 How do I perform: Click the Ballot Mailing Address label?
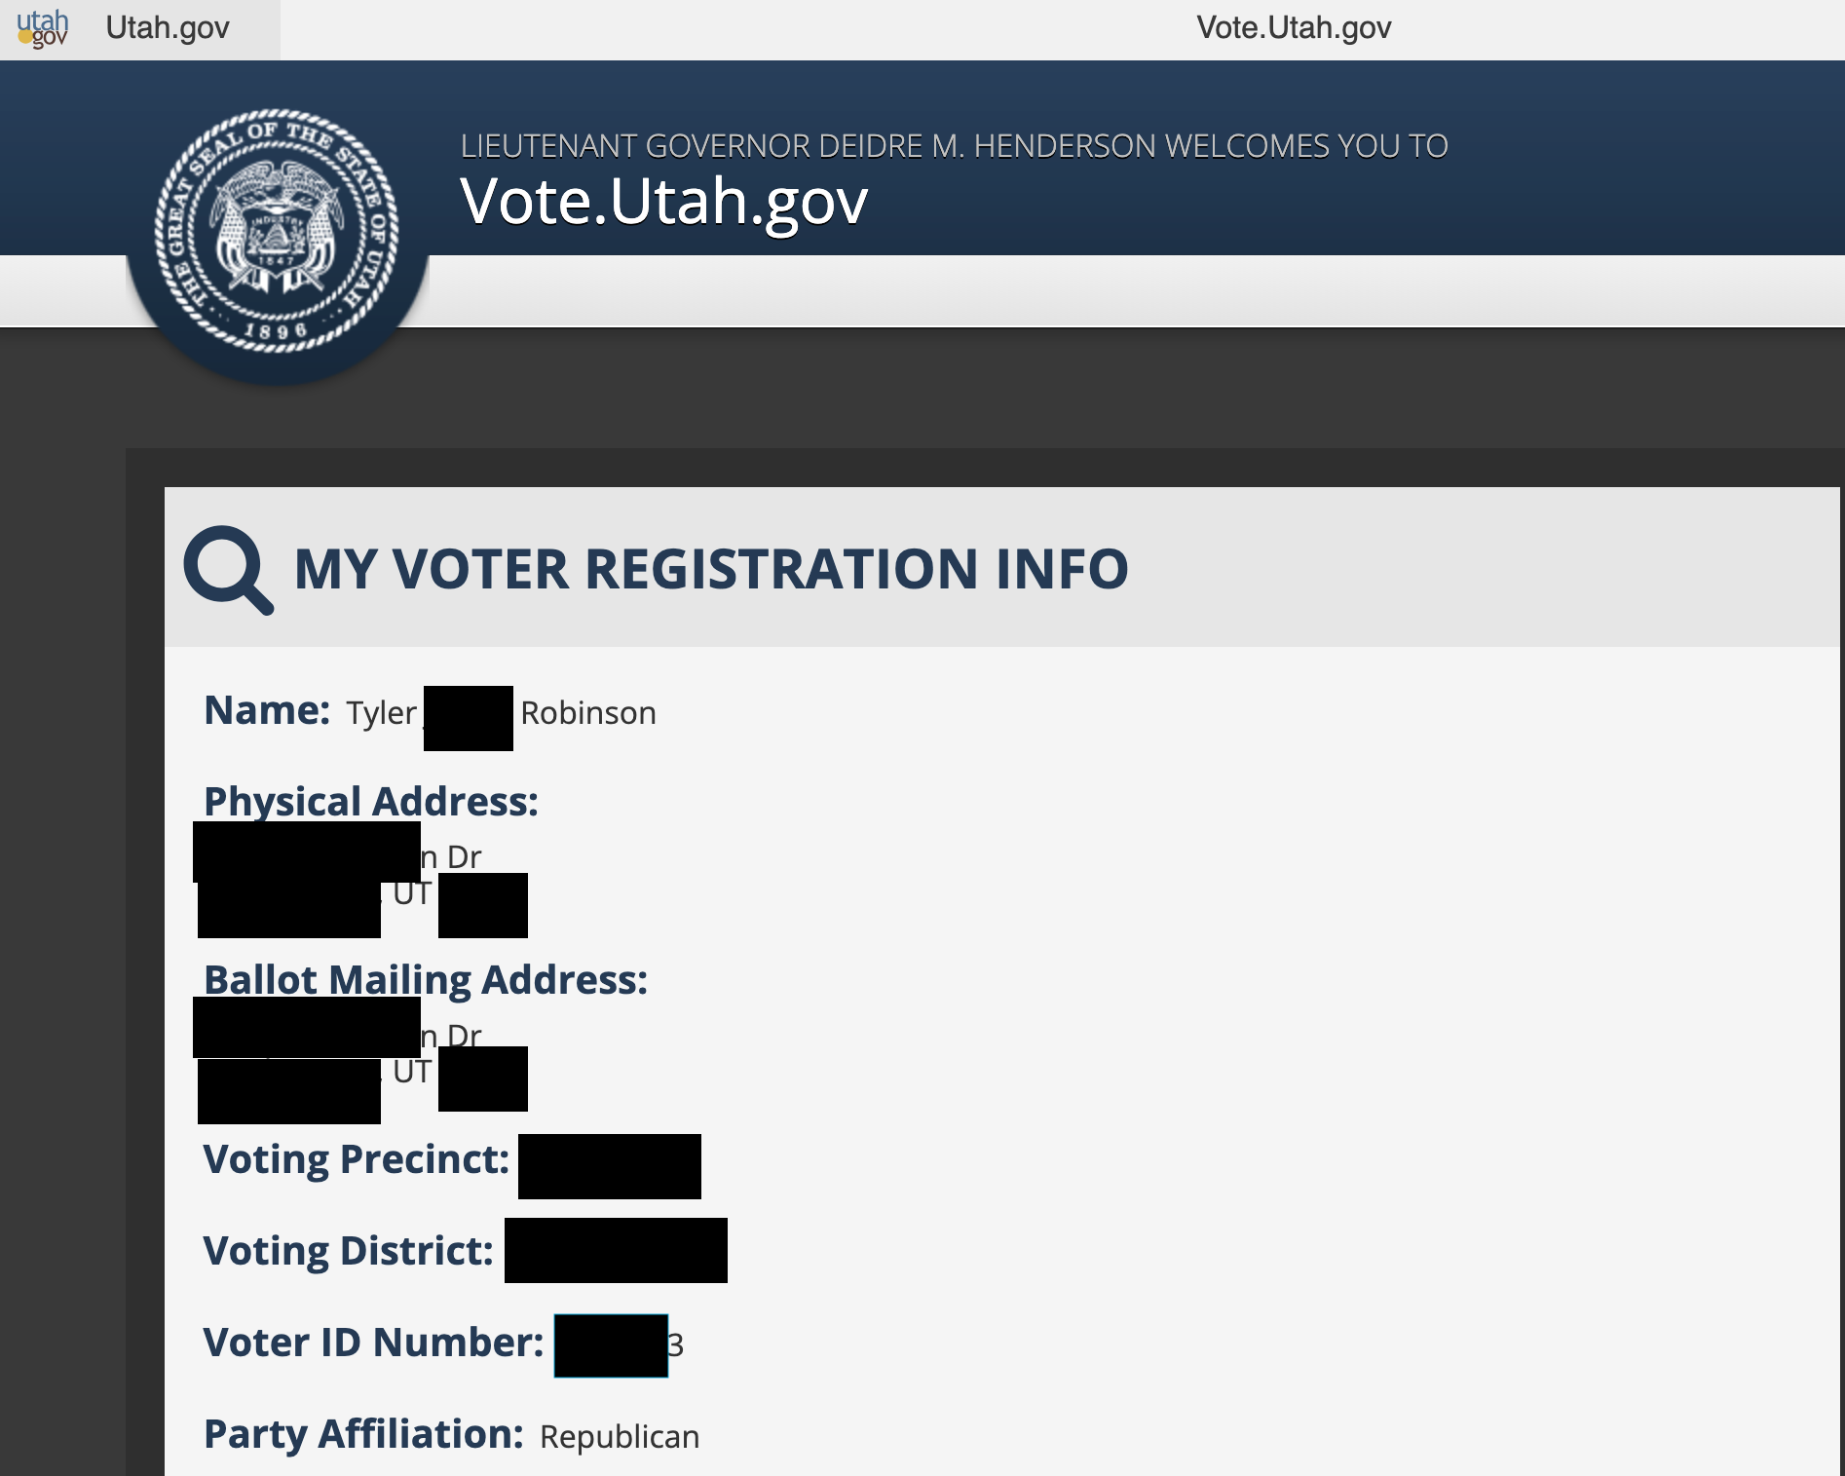(x=426, y=981)
